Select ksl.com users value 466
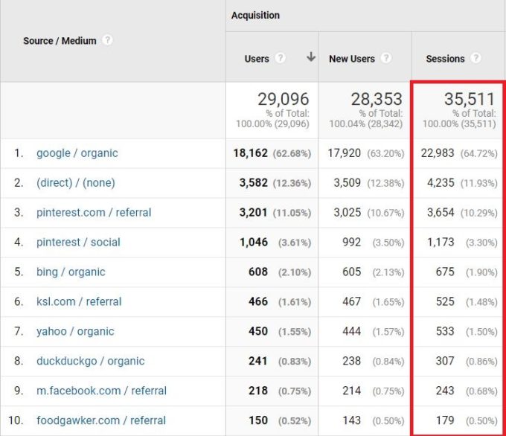This screenshot has width=506, height=436. tap(258, 301)
